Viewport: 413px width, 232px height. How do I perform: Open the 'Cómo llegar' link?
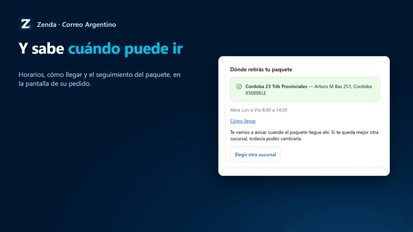tap(243, 121)
